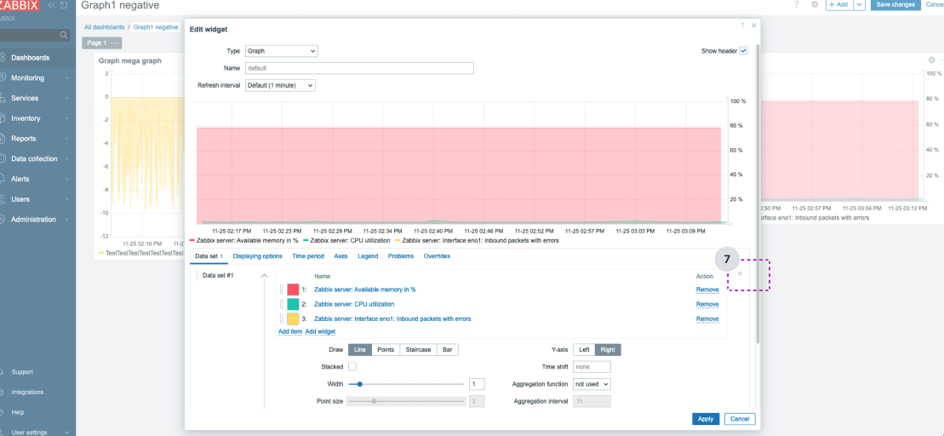Image resolution: width=944 pixels, height=436 pixels.
Task: Open the widget help icon in the Edit widget dialog
Action: [x=742, y=26]
